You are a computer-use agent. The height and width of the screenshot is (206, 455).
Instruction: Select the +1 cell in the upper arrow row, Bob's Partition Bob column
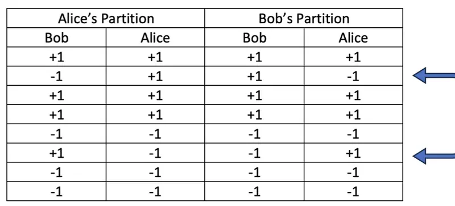pyautogui.click(x=254, y=76)
